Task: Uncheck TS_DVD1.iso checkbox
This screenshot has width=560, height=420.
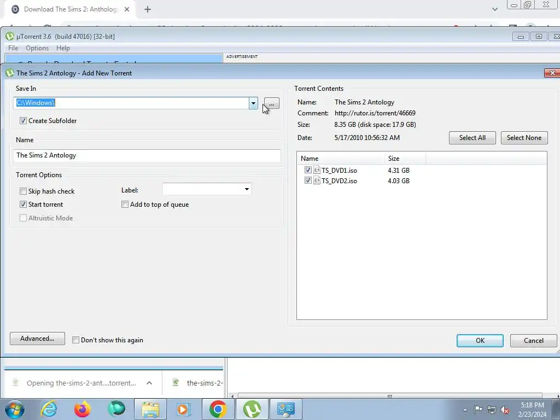Action: (308, 170)
